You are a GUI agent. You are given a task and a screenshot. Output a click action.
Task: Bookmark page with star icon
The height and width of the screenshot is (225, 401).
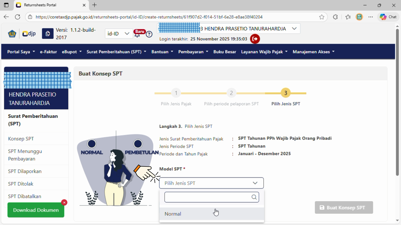click(x=322, y=17)
